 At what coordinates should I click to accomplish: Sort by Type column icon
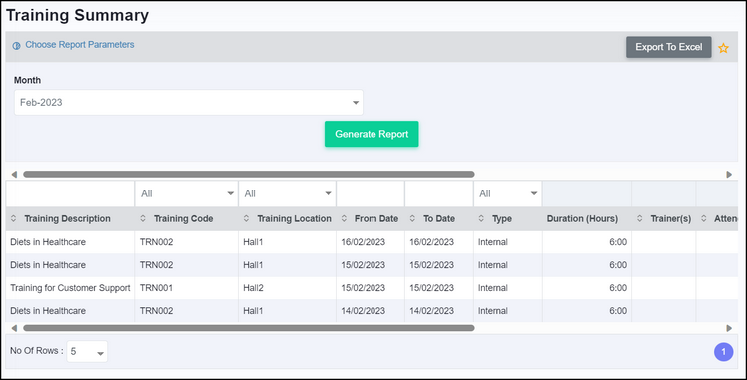[x=481, y=219]
